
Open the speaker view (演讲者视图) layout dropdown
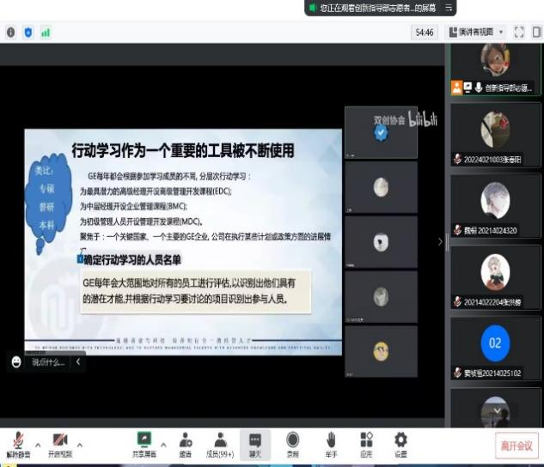click(x=476, y=32)
